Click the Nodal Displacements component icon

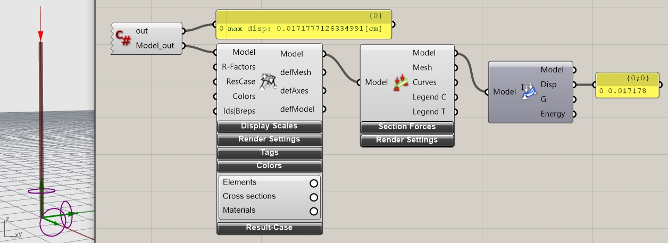529,91
